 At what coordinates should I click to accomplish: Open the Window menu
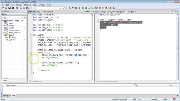pyautogui.click(x=42, y=5)
